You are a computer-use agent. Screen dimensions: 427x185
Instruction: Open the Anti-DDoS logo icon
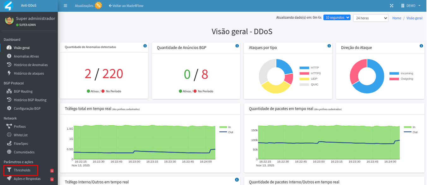pos(8,6)
